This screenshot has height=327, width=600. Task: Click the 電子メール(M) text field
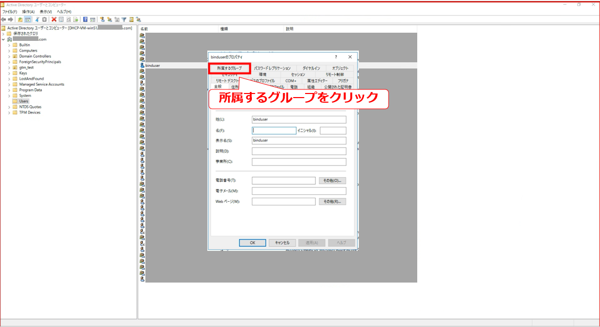(299, 191)
